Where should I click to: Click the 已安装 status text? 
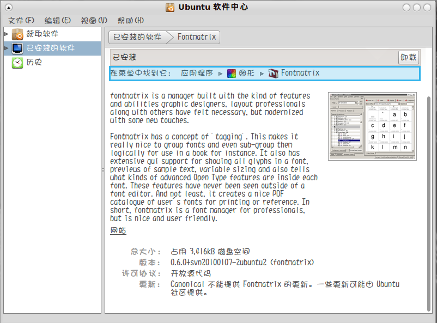tap(125, 57)
